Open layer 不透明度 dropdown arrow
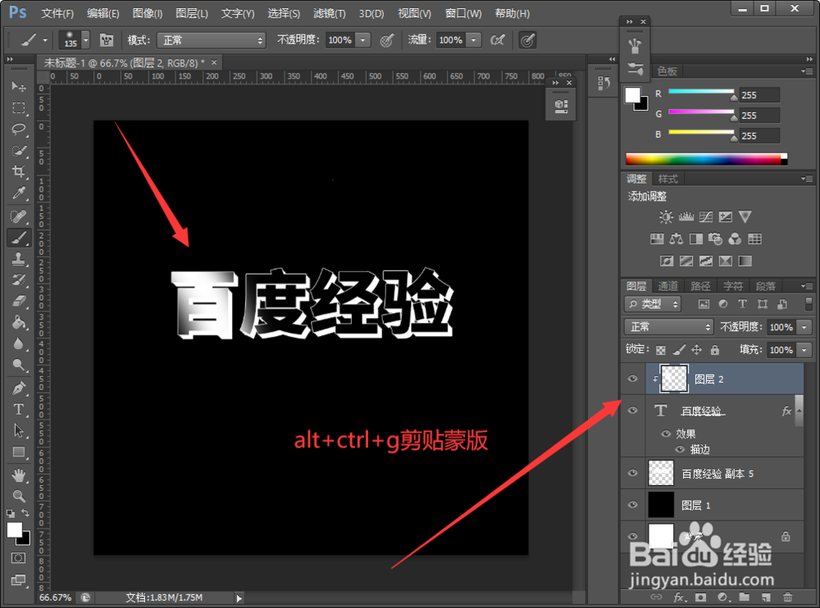This screenshot has width=820, height=608. tap(804, 327)
